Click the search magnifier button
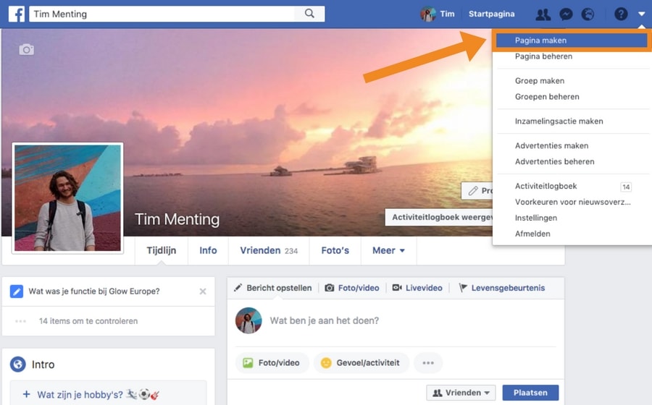The height and width of the screenshot is (405, 652). pyautogui.click(x=309, y=14)
